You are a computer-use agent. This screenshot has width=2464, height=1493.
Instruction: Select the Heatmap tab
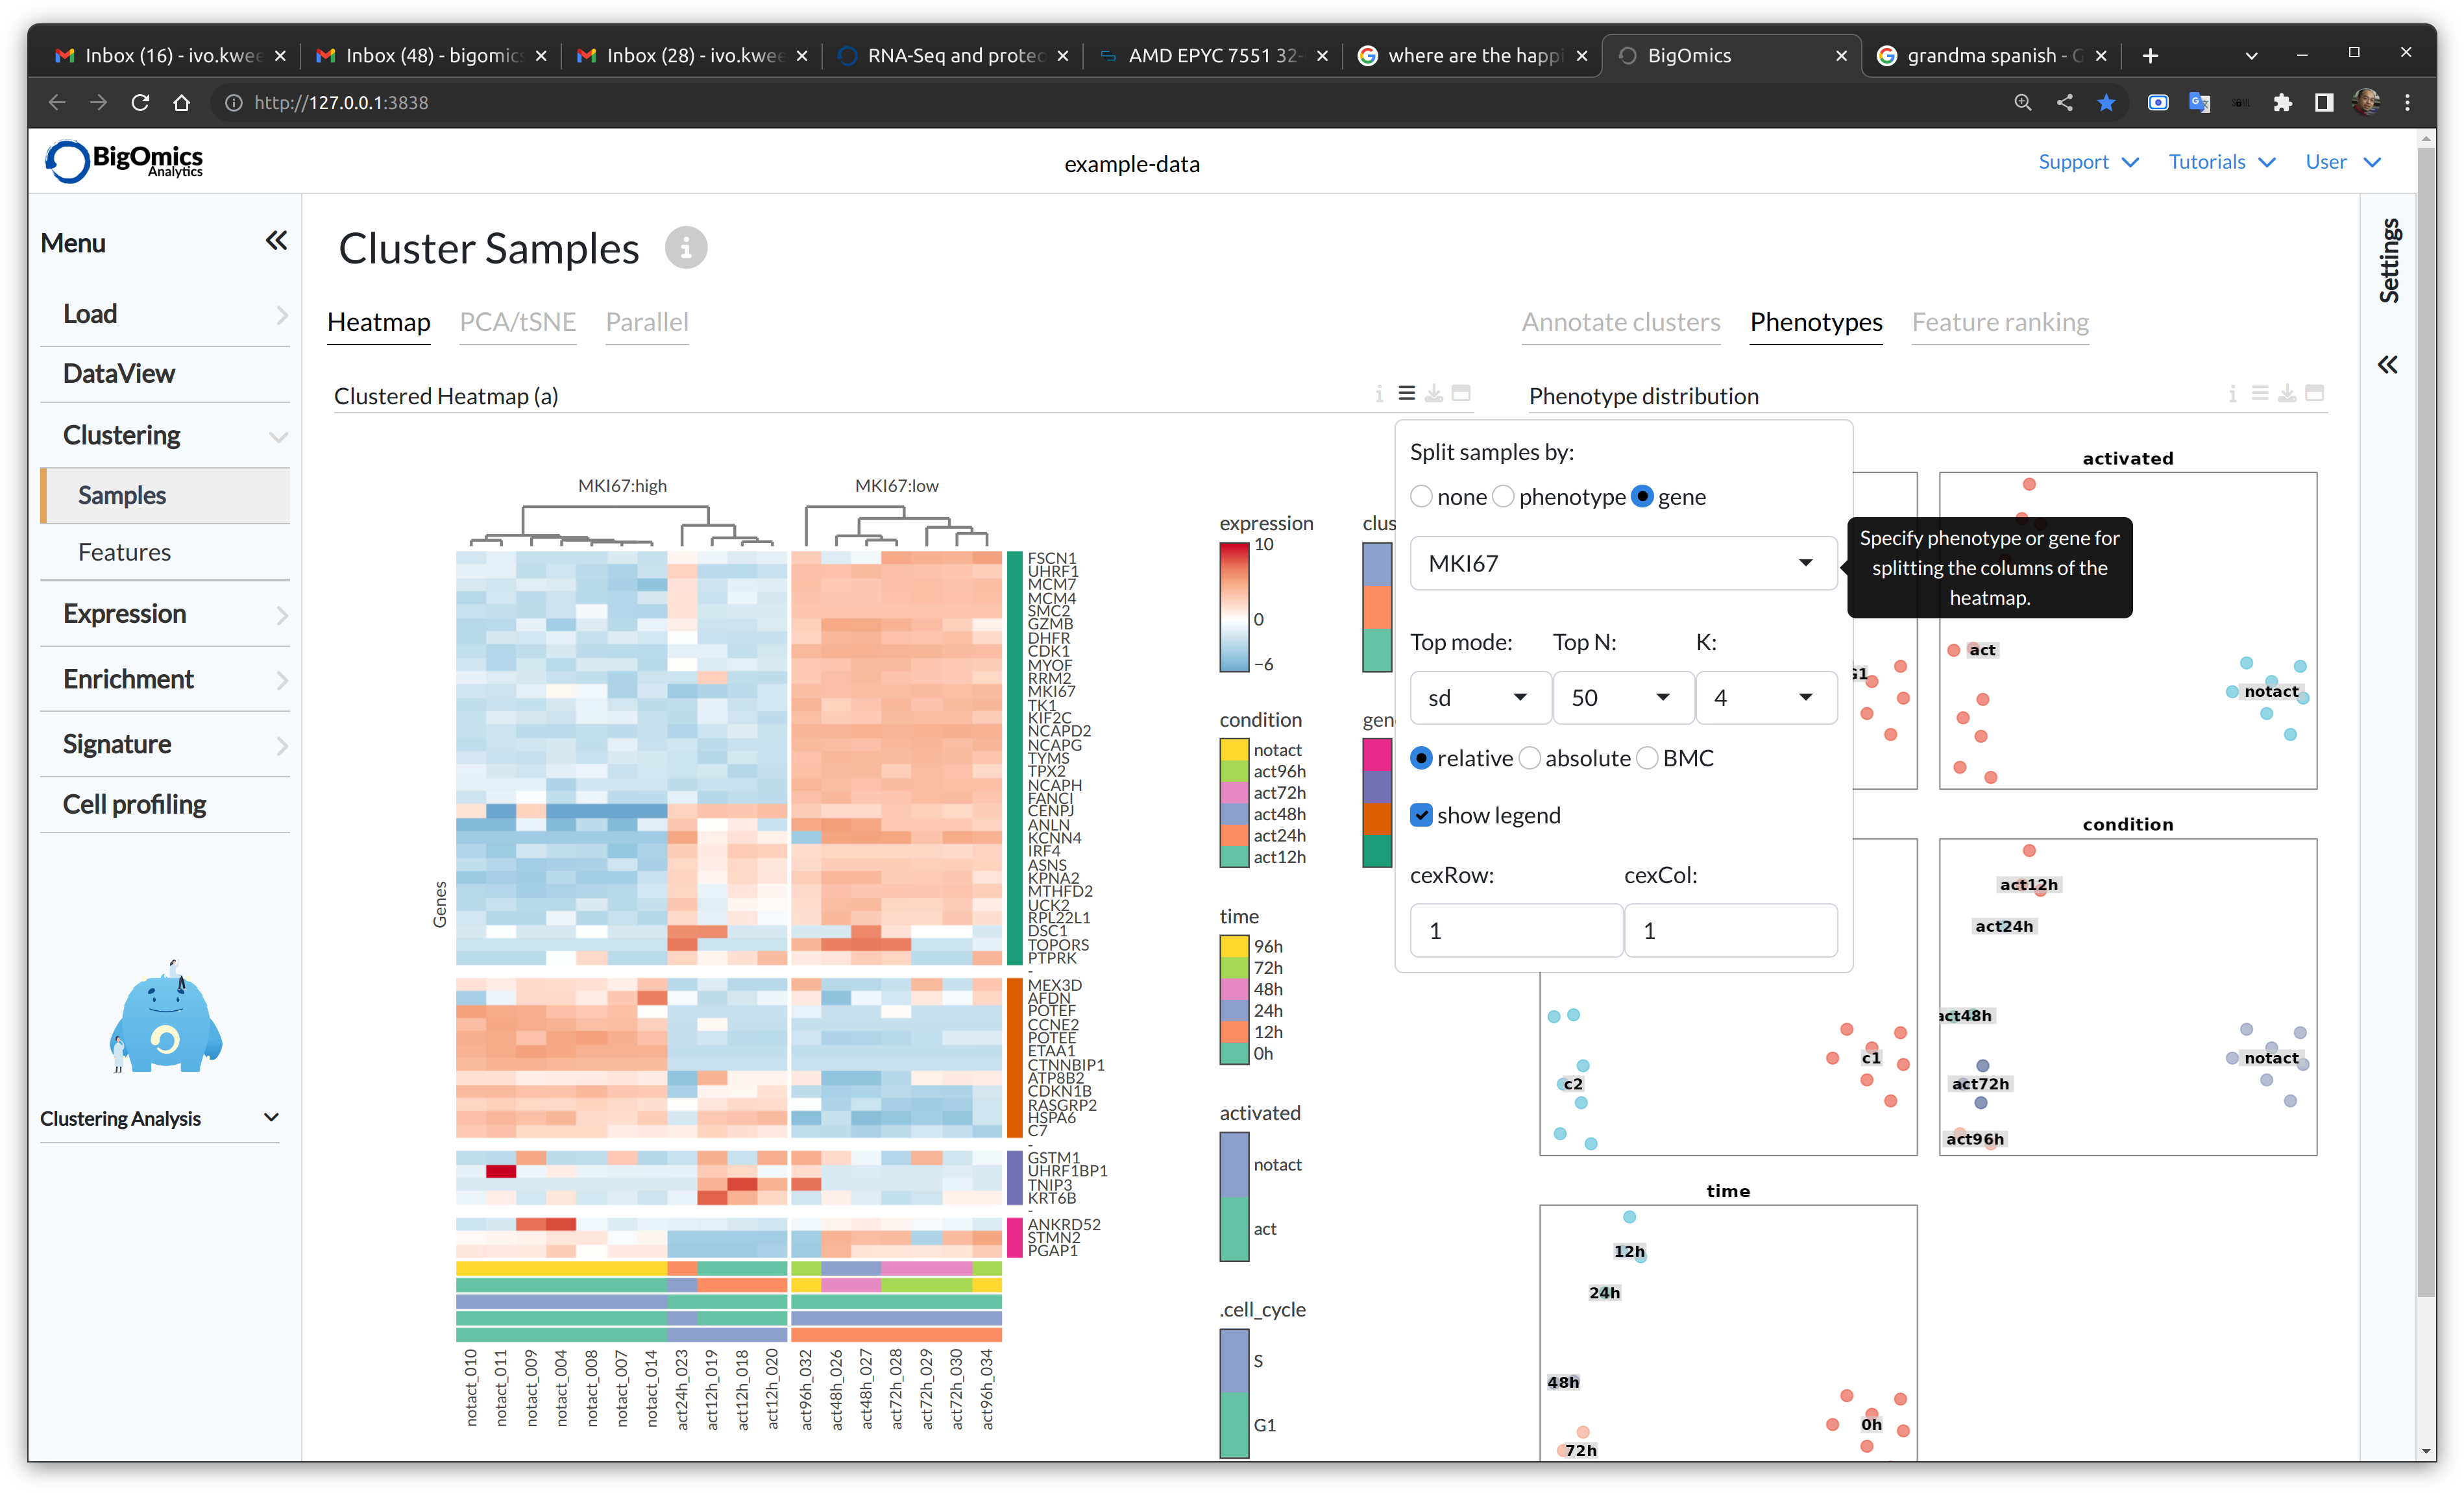(x=378, y=322)
